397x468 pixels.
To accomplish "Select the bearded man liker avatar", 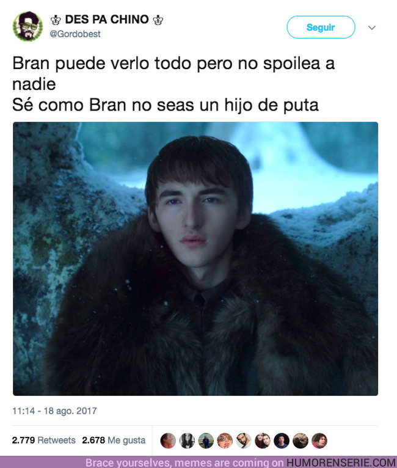I will tap(244, 441).
